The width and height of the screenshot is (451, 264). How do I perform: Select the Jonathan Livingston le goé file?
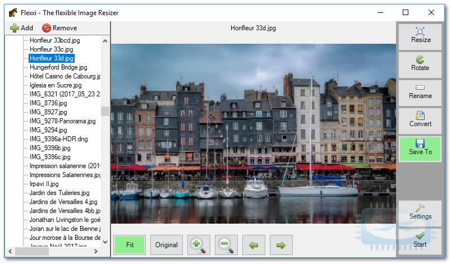point(65,220)
